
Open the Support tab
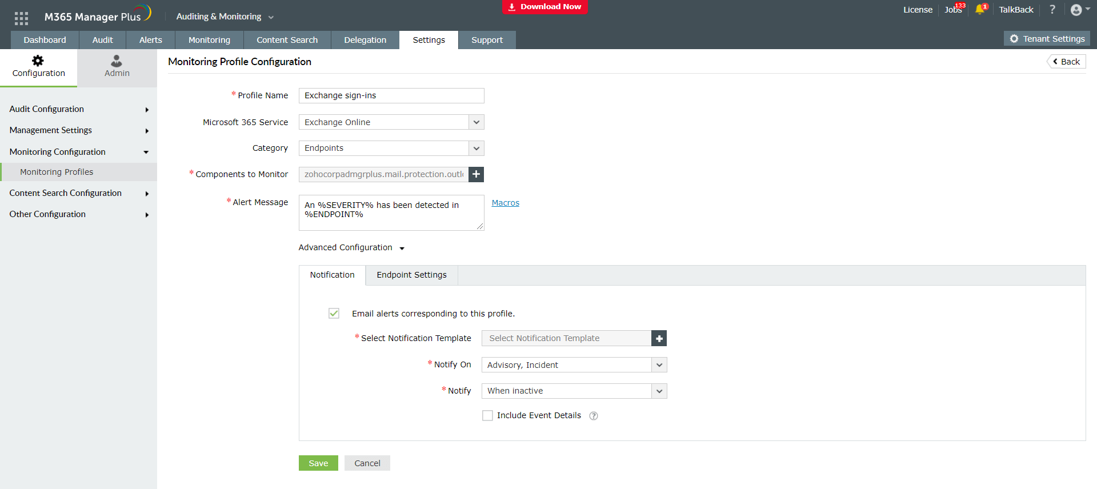pyautogui.click(x=487, y=40)
